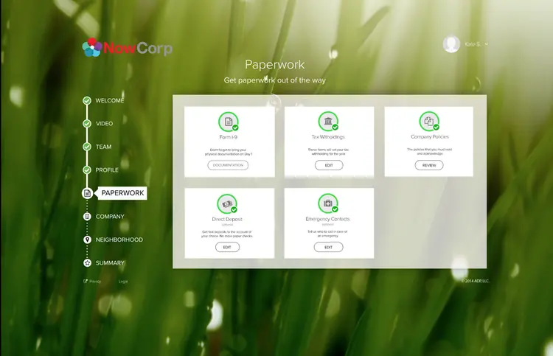
Task: Open the Legal link
Action: click(123, 282)
